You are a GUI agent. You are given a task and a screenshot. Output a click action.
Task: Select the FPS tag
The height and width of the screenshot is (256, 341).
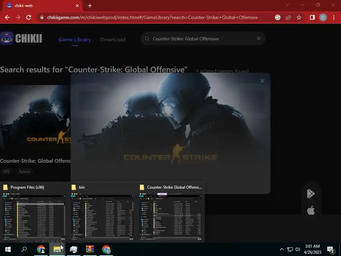(7, 172)
